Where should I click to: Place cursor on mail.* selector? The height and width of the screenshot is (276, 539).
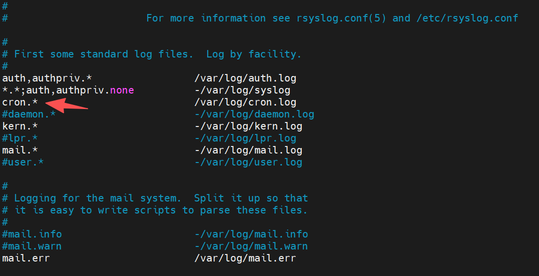(20, 150)
